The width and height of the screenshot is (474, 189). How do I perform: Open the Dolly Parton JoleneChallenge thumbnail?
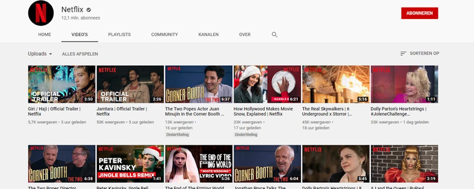click(405, 84)
